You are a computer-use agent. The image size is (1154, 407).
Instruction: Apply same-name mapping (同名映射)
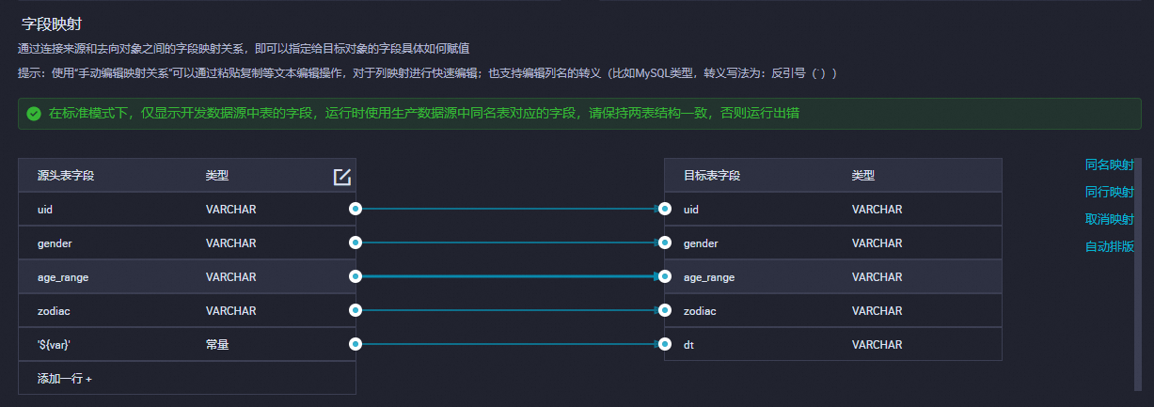click(x=1109, y=164)
